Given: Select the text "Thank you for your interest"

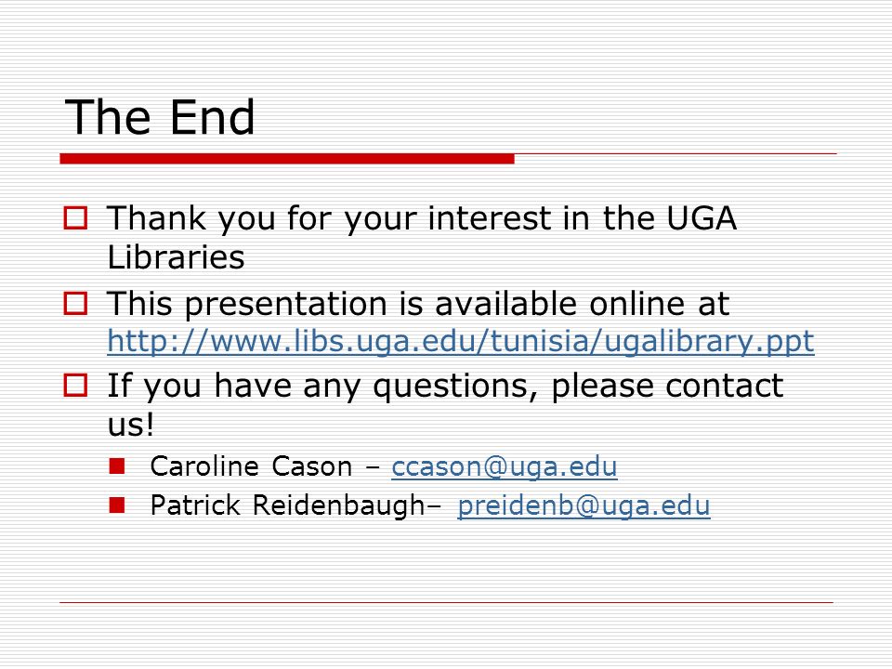Looking at the screenshot, I should (329, 218).
